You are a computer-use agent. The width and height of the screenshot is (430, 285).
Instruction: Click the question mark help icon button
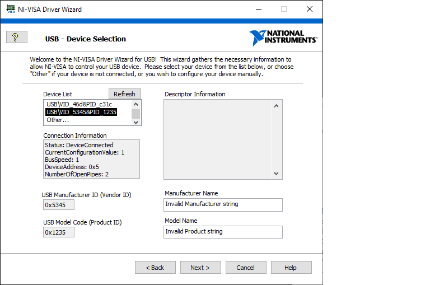coord(17,37)
